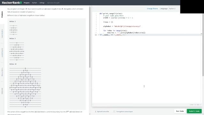Screen dimensions: 204x115
Task: Enable Test against custom input checkbox
Action: pos(114,111)
